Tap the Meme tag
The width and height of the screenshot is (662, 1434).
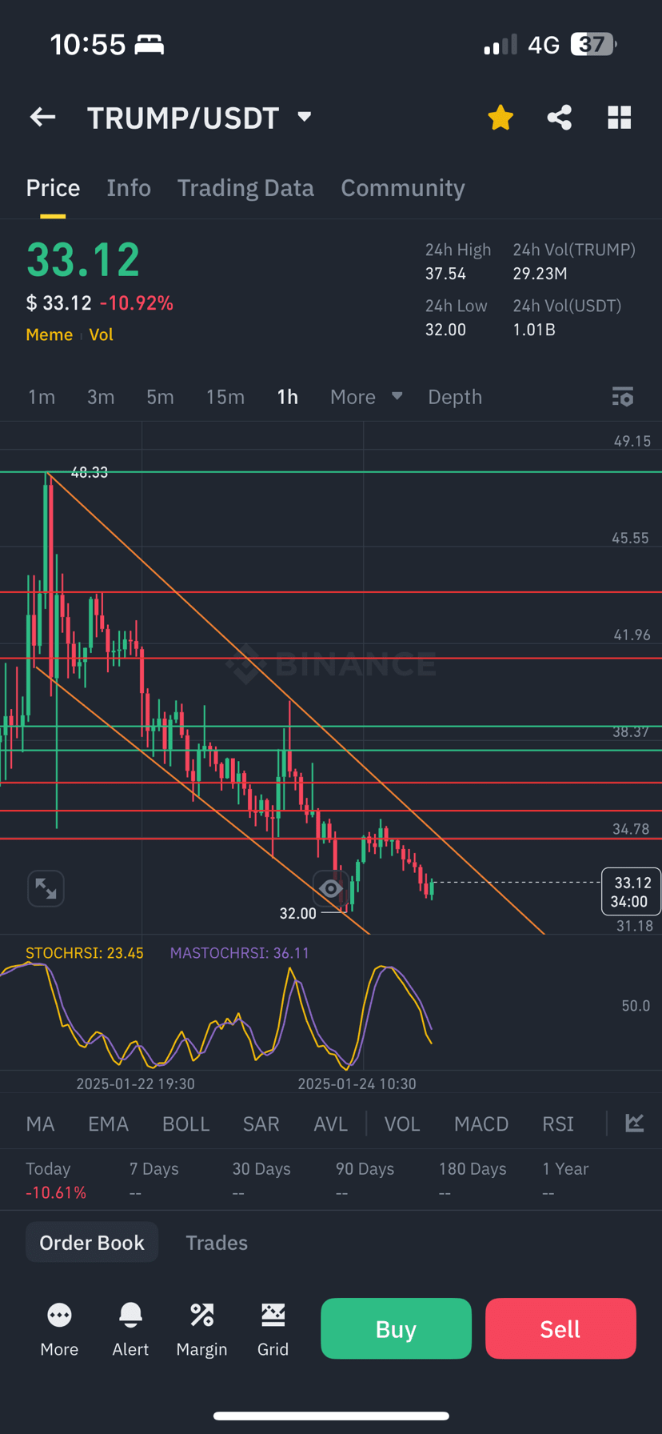(x=49, y=334)
